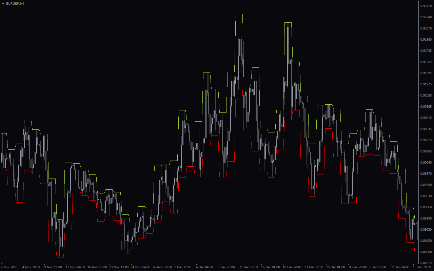Click price label 0.90375

point(426,140)
